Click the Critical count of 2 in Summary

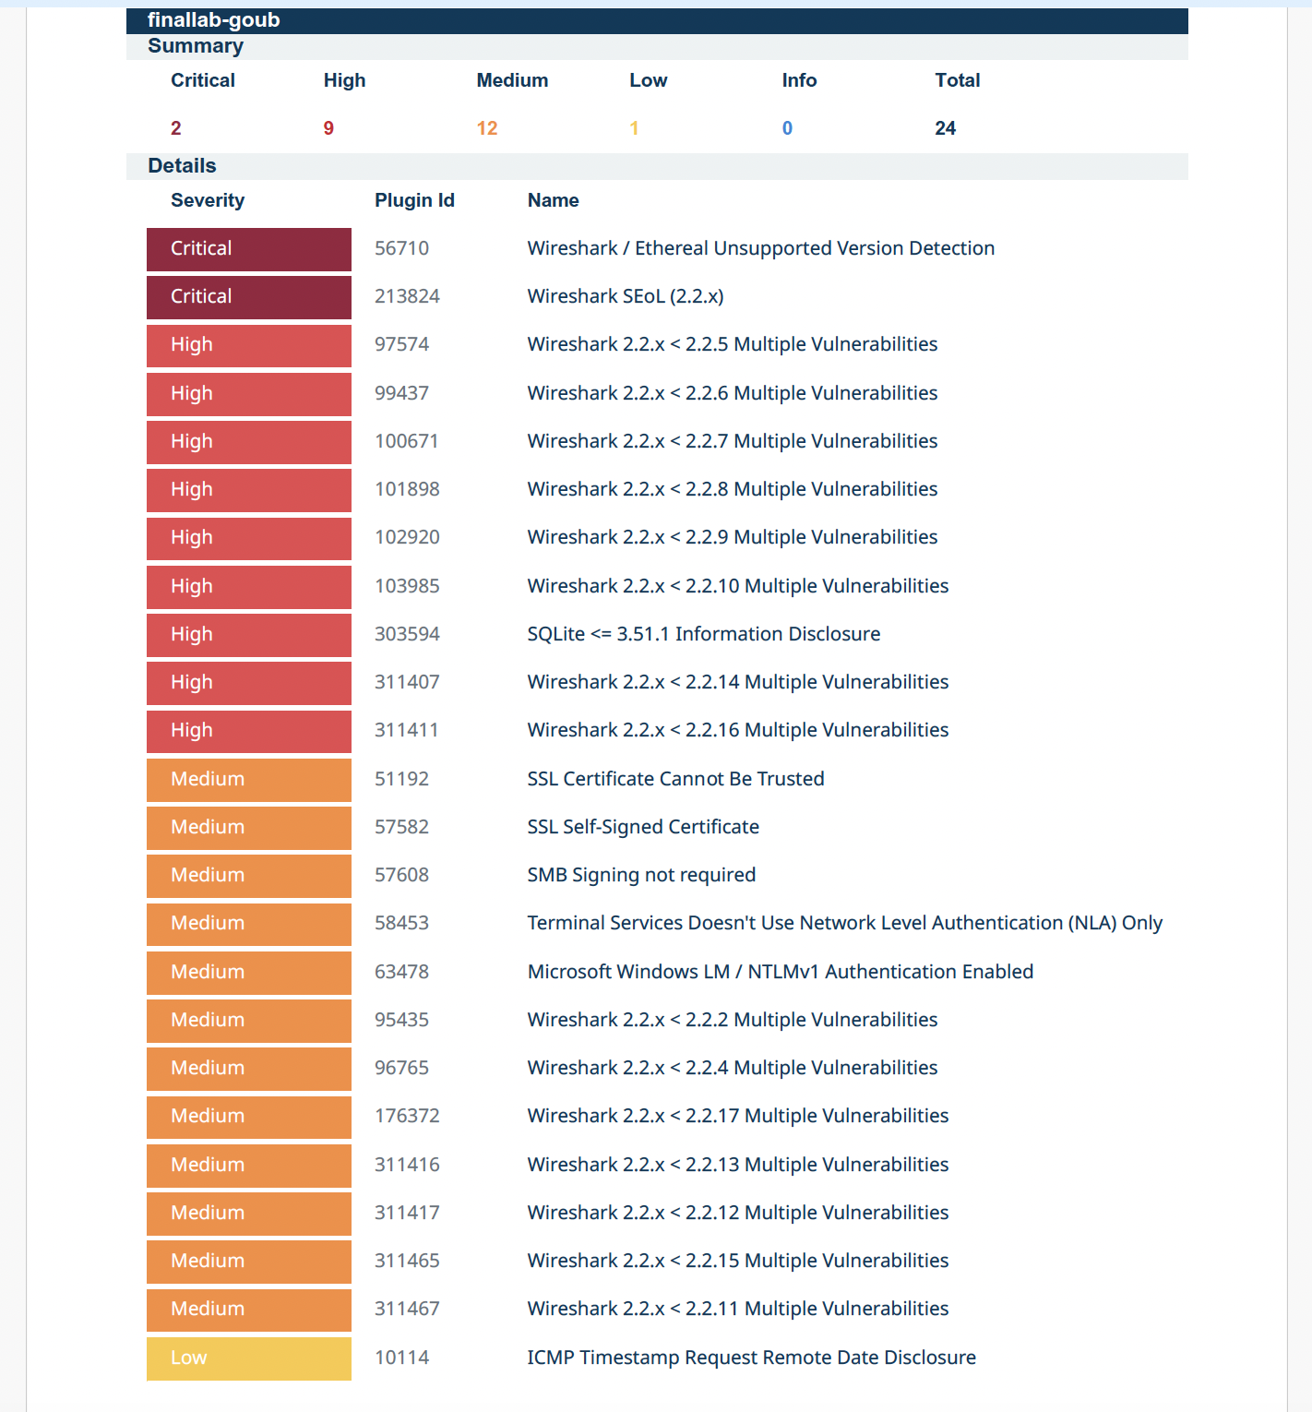175,128
